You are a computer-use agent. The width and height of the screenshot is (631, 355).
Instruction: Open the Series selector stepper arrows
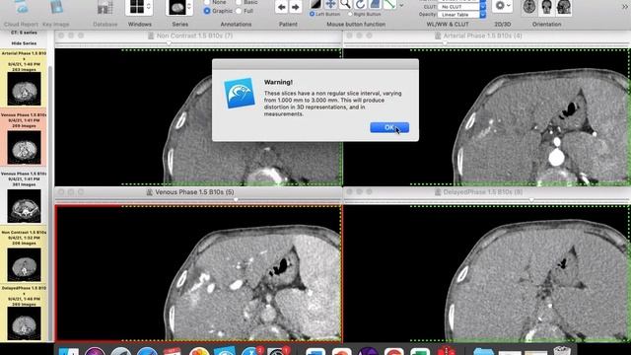tap(189, 7)
